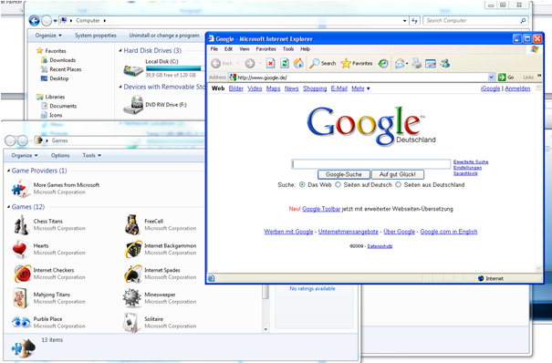Open the Hearts game icon

click(x=20, y=249)
